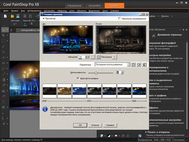Open the Effects menu
189x142 pixels.
click(62, 11)
